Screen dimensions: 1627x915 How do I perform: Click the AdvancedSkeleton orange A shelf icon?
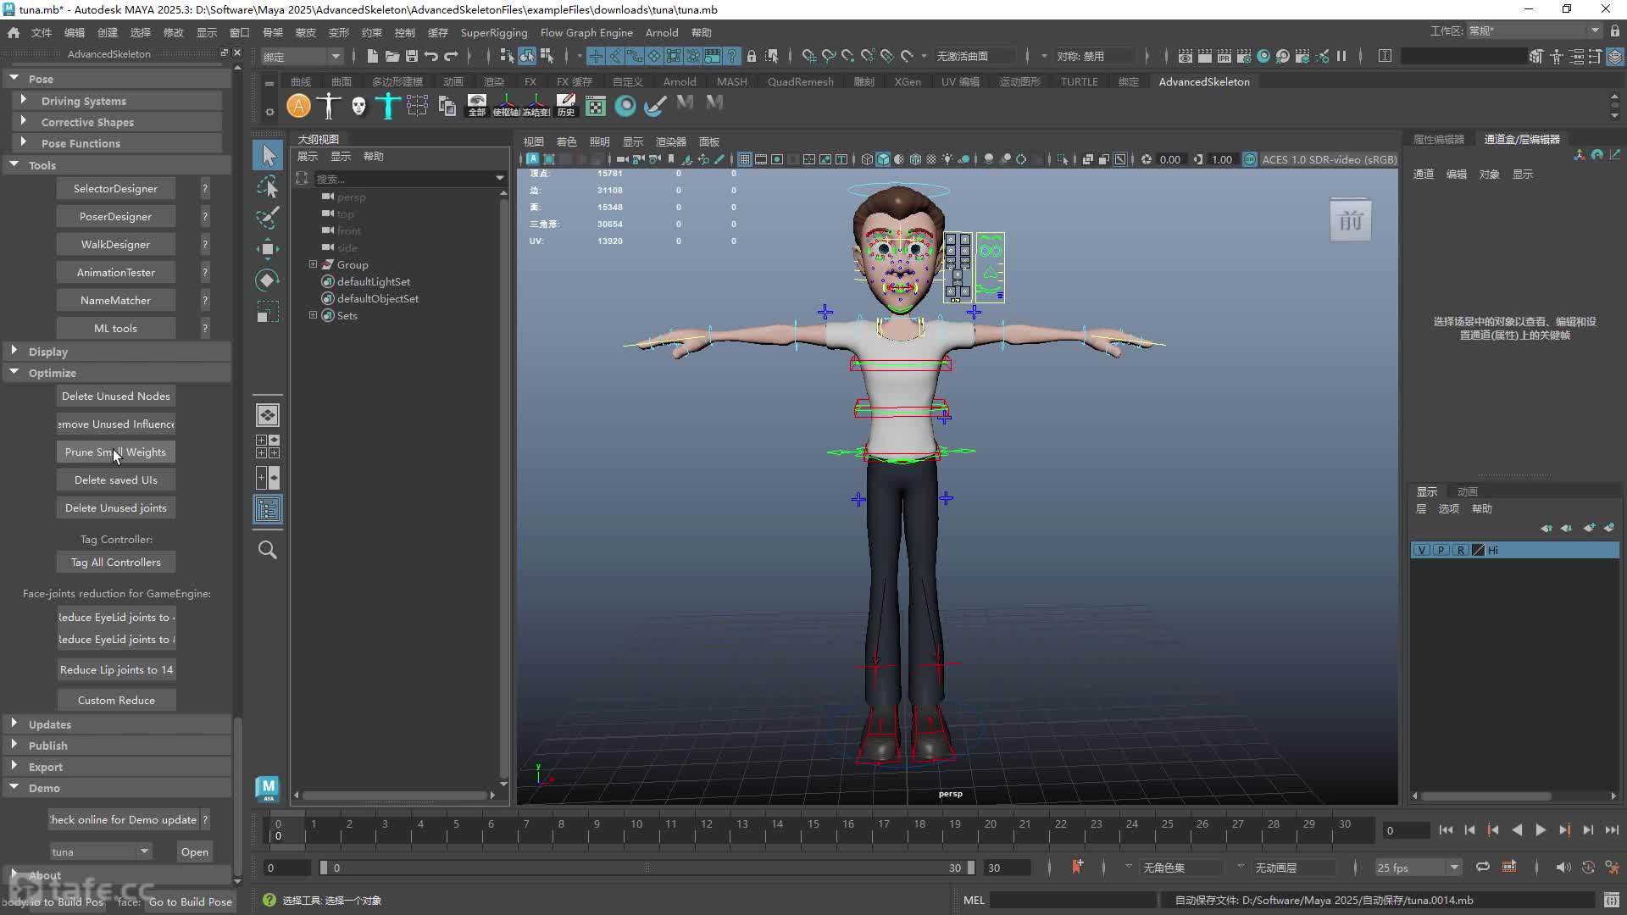(298, 106)
